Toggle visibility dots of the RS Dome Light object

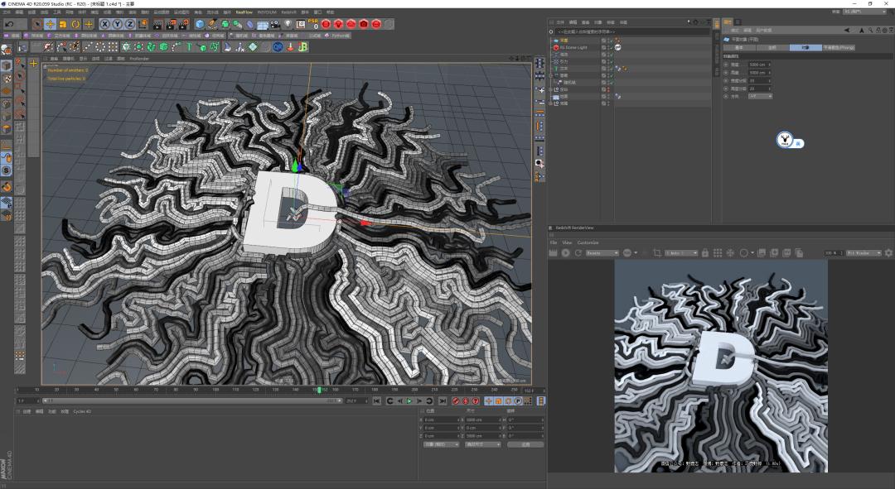607,46
